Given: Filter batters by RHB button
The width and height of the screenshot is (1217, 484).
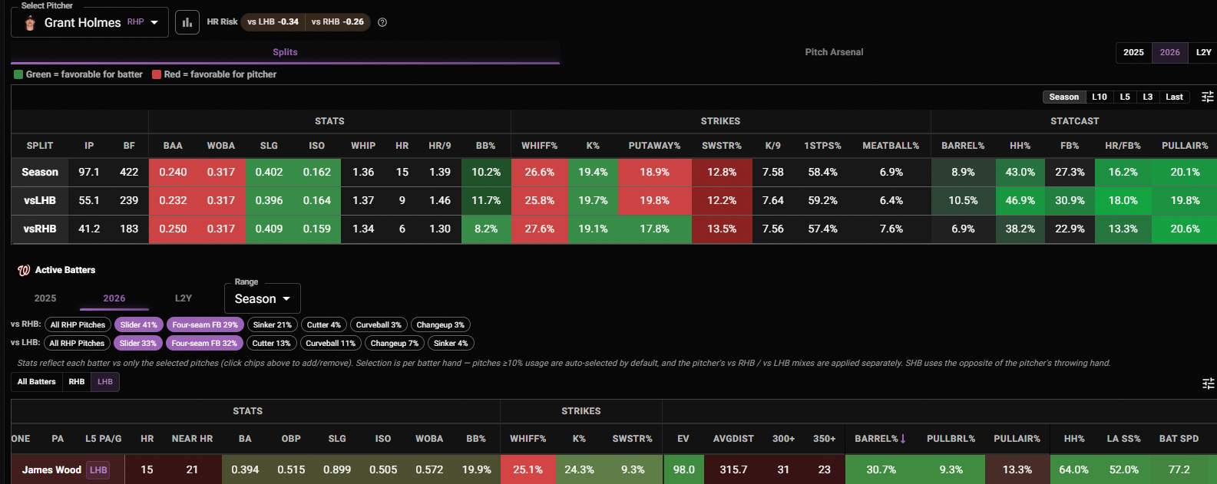Looking at the screenshot, I should tap(77, 381).
